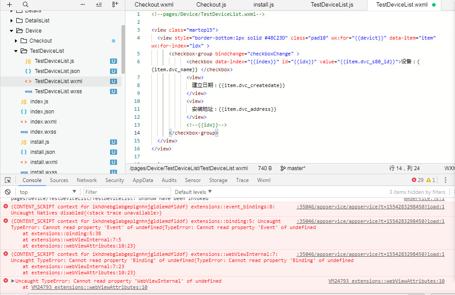Open the three-dot more options menu in file panel
This screenshot has width=455, height=295.
83,4
